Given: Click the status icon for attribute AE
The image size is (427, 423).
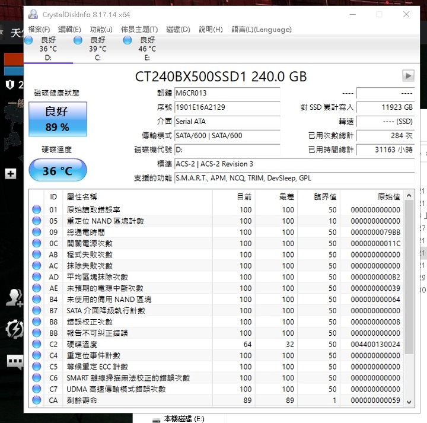Looking at the screenshot, I should pyautogui.click(x=37, y=288).
